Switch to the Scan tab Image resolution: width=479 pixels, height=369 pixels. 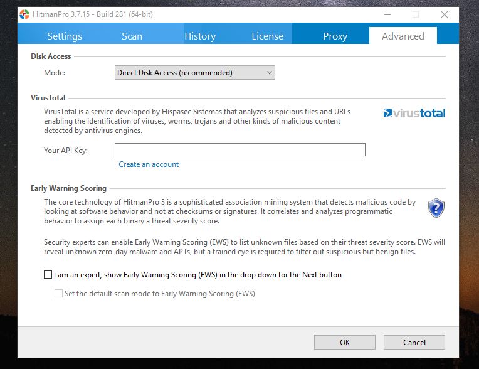click(132, 36)
